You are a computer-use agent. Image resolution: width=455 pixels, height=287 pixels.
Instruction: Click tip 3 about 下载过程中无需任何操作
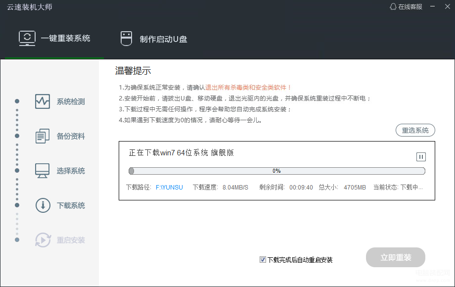click(205, 109)
